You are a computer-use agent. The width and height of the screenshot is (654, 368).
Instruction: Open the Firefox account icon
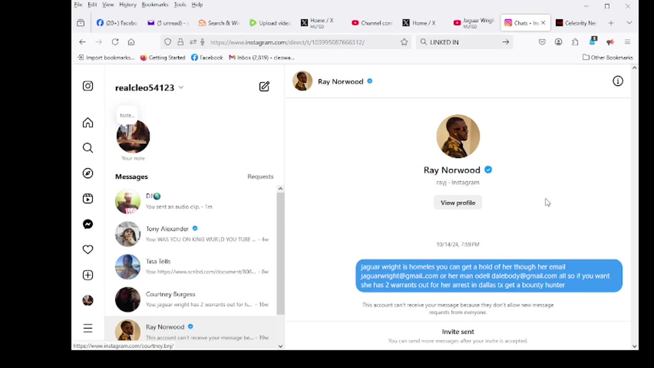(x=558, y=42)
